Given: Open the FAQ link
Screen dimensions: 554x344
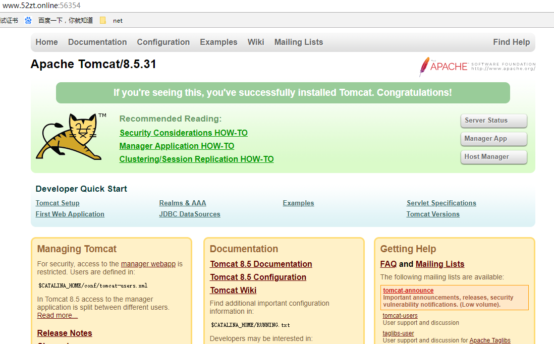Looking at the screenshot, I should [389, 264].
